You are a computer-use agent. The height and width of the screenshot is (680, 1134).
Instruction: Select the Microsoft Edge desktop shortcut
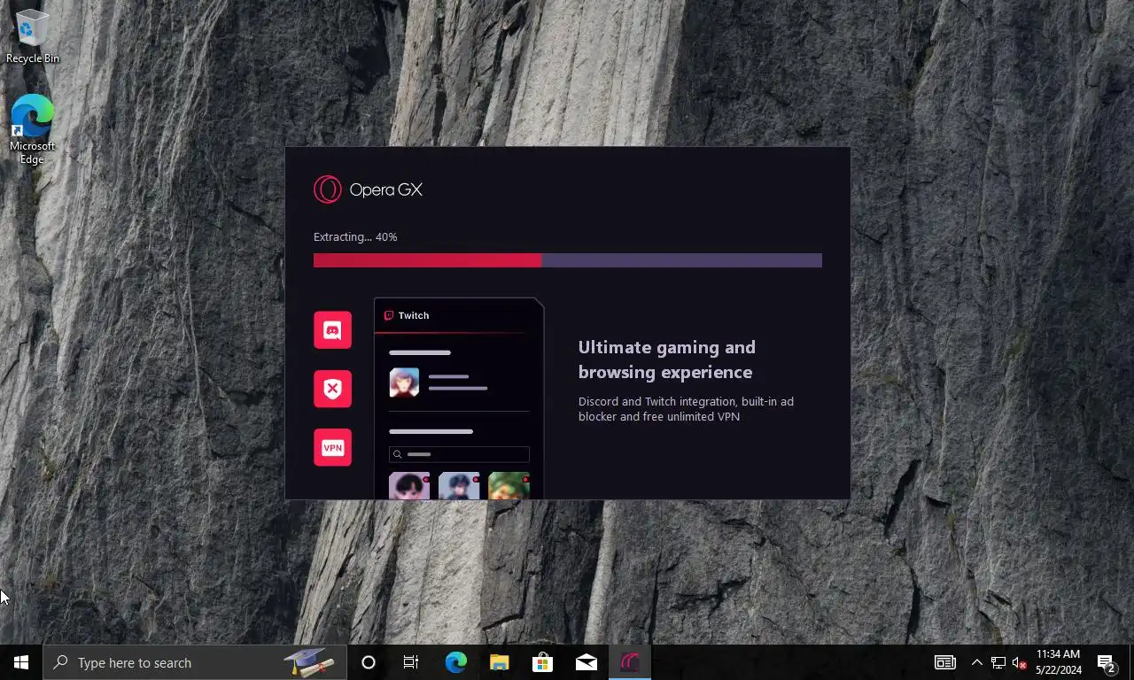[x=33, y=129]
